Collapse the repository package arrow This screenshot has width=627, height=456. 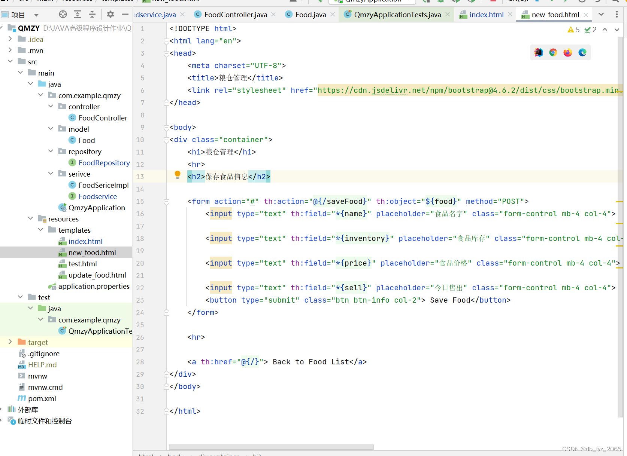(51, 151)
